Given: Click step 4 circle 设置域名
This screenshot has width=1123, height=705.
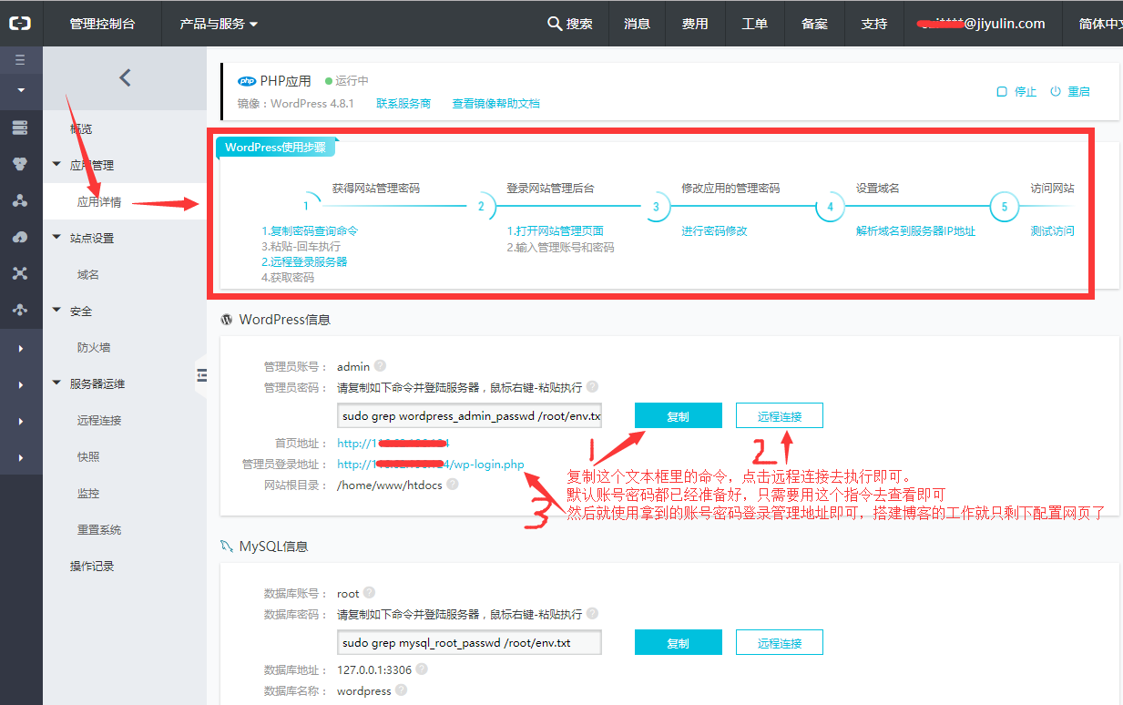Looking at the screenshot, I should [830, 206].
